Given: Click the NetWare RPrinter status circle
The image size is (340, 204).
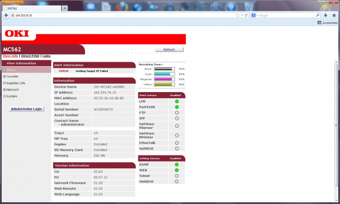Looking at the screenshot, I should click(177, 136).
